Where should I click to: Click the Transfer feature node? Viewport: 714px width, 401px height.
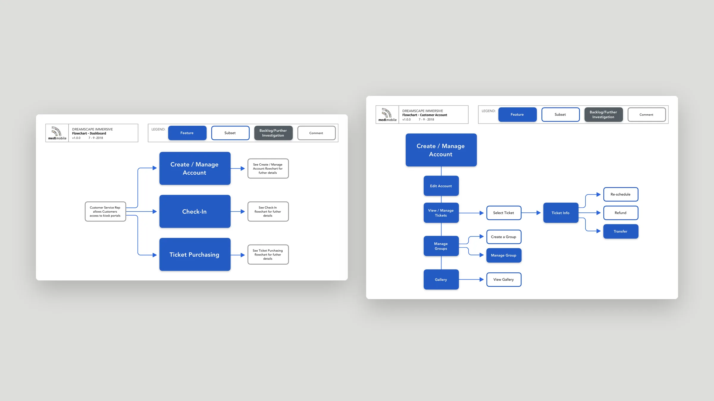click(621, 231)
